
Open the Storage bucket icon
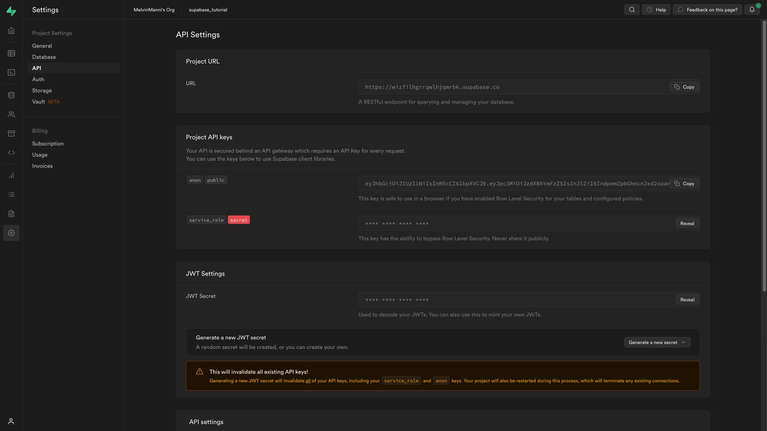[x=11, y=133]
